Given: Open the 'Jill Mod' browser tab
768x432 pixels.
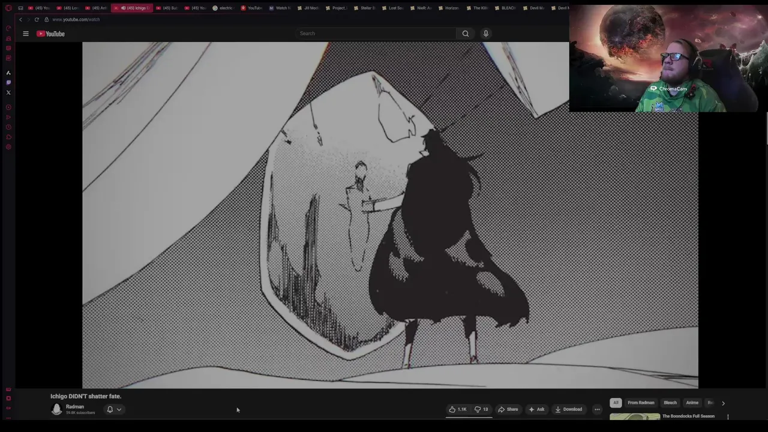Looking at the screenshot, I should point(308,8).
